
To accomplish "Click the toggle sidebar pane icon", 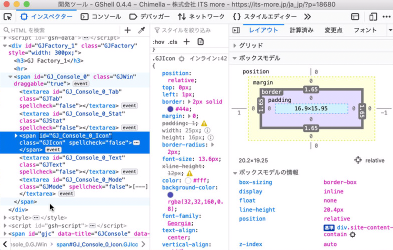I will pos(236,30).
